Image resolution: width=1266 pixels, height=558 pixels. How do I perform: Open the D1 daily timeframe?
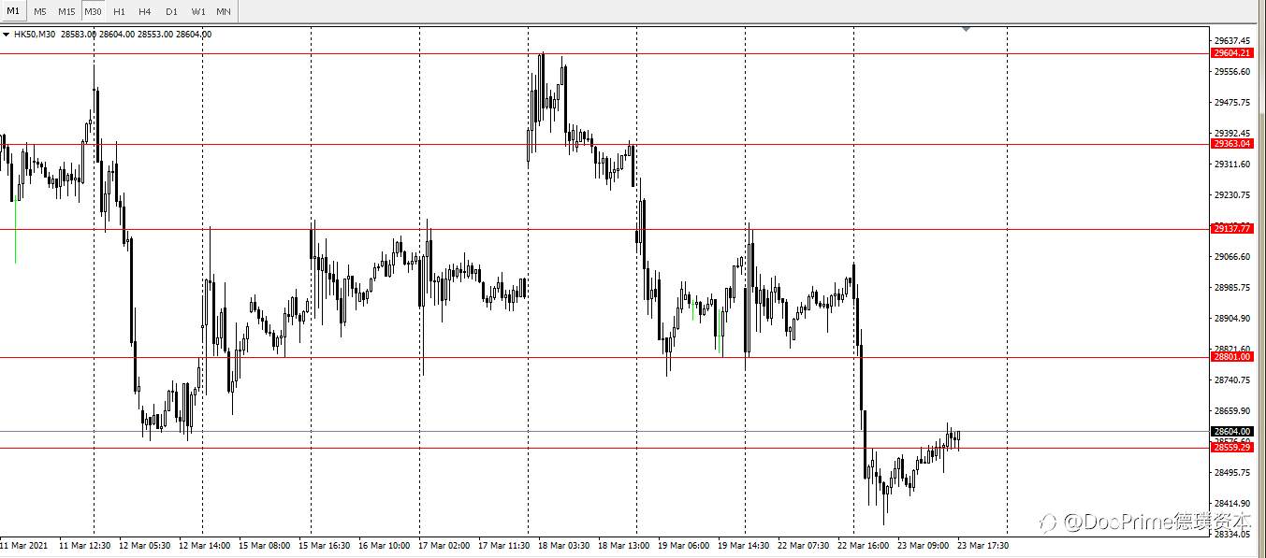click(x=171, y=11)
